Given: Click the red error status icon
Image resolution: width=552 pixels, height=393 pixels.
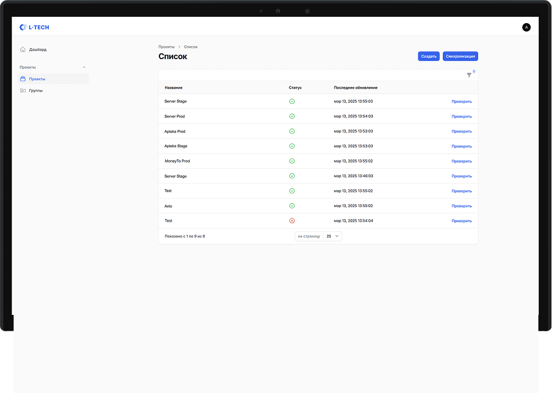Looking at the screenshot, I should pyautogui.click(x=292, y=221).
